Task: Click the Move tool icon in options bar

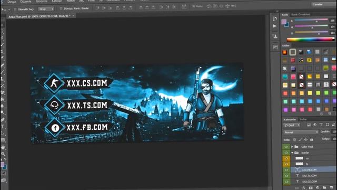Action: pyautogui.click(x=4, y=9)
